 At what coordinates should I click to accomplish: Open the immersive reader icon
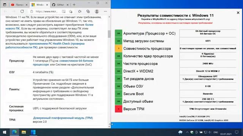point(64,11)
